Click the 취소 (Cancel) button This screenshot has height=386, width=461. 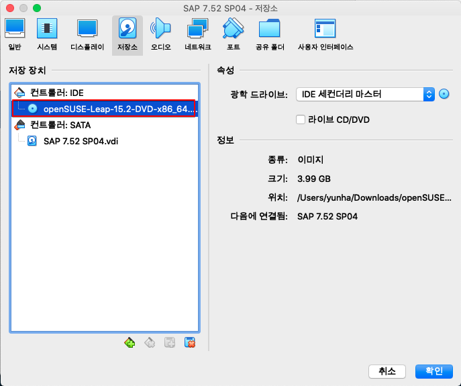(x=387, y=371)
